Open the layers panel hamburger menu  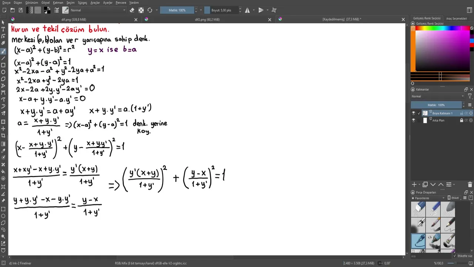tap(470, 105)
